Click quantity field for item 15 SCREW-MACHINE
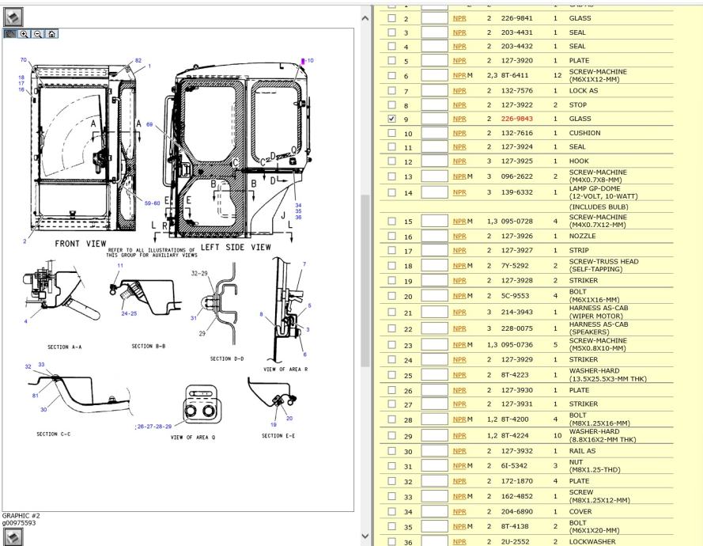703x546 pixels. (x=434, y=222)
